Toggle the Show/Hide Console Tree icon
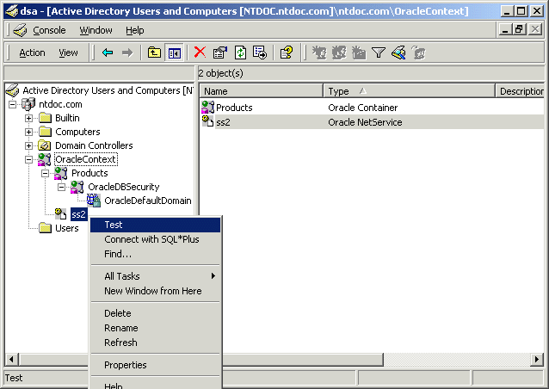Viewport: 549px width, 389px height. [175, 52]
